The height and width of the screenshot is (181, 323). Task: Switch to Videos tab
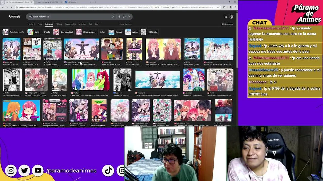click(59, 24)
